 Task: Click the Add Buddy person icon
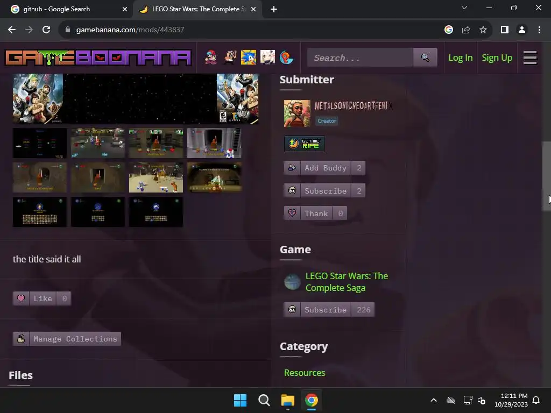pyautogui.click(x=292, y=168)
